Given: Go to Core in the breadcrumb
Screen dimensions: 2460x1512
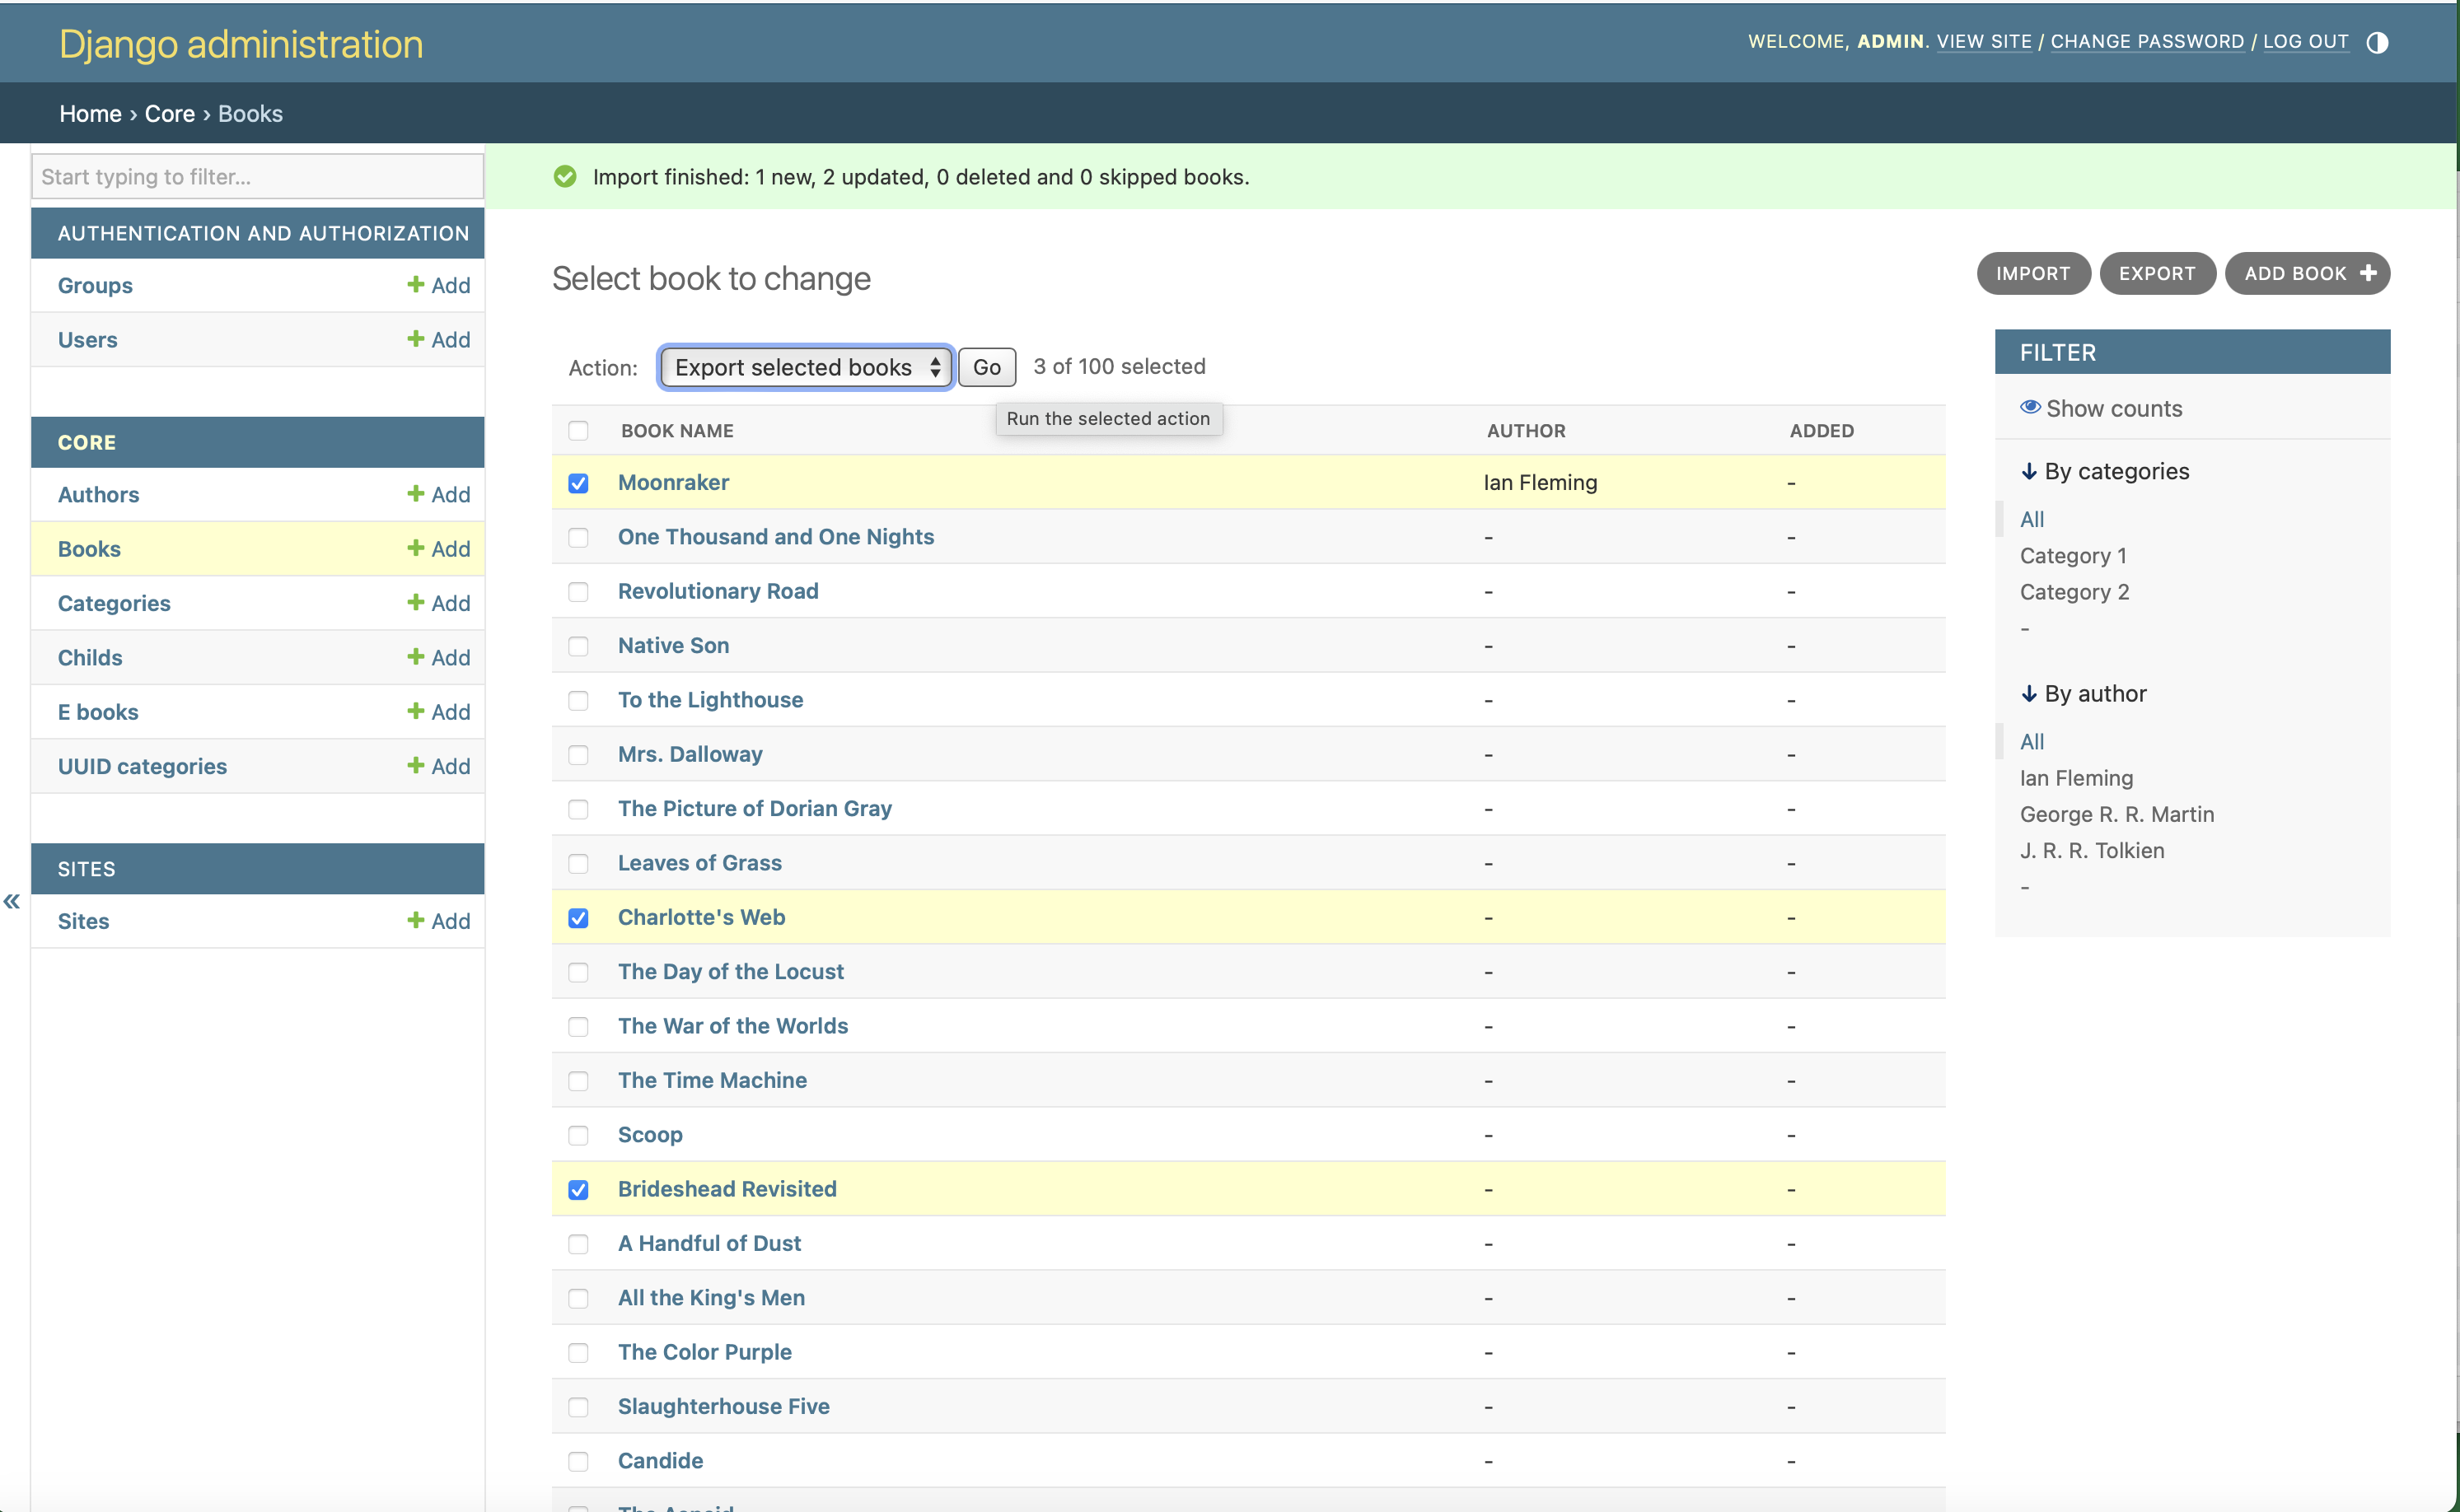Looking at the screenshot, I should coord(169,113).
